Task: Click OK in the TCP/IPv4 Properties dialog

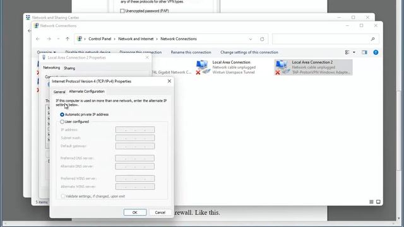Action: 134,212
